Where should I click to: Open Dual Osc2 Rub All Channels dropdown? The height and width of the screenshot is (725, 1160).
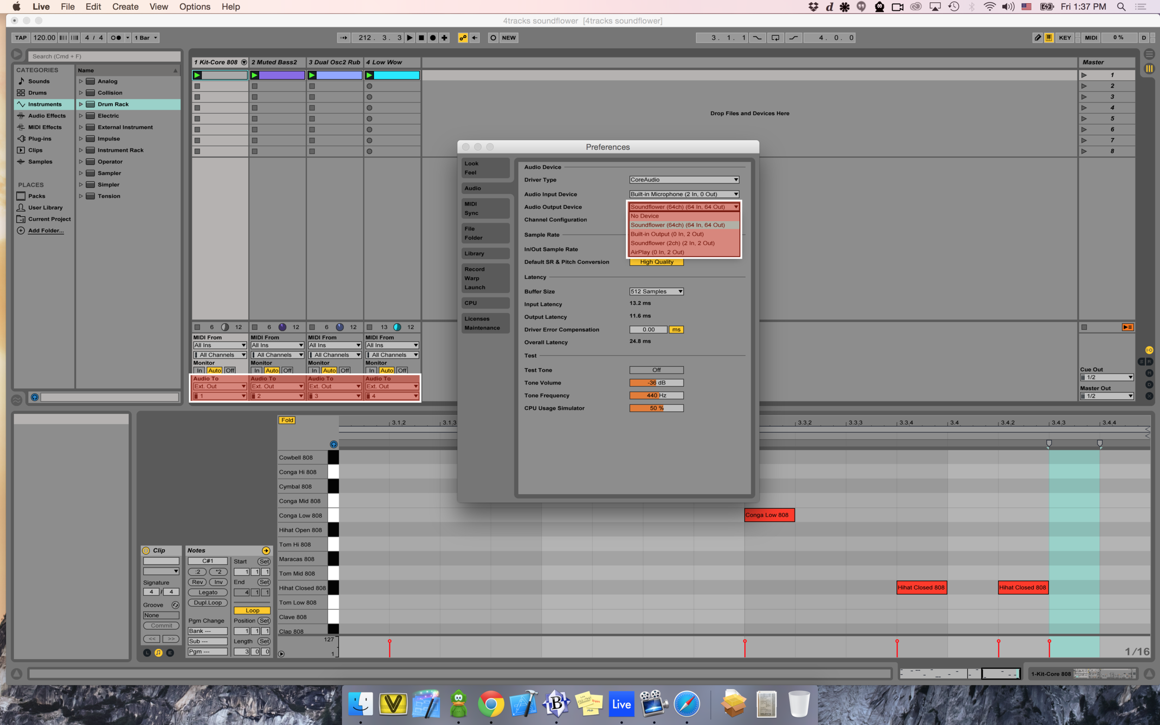pyautogui.click(x=335, y=355)
